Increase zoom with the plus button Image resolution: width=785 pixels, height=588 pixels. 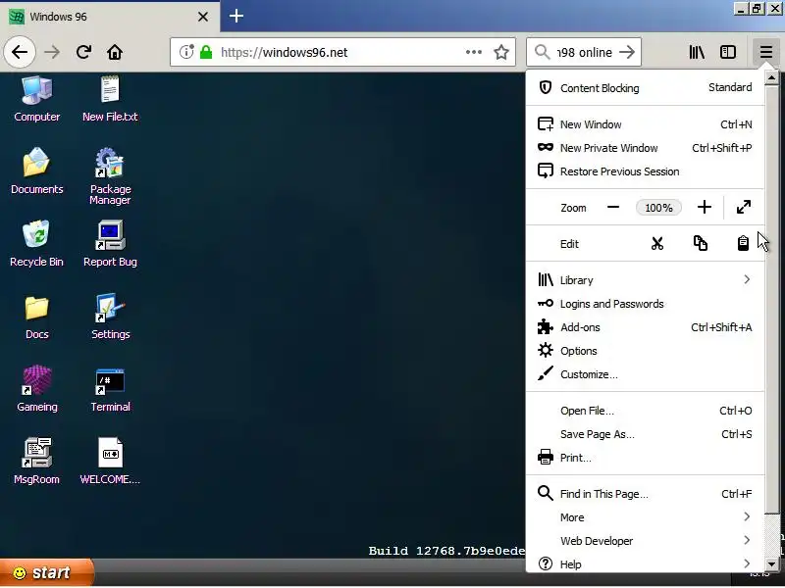pyautogui.click(x=704, y=207)
